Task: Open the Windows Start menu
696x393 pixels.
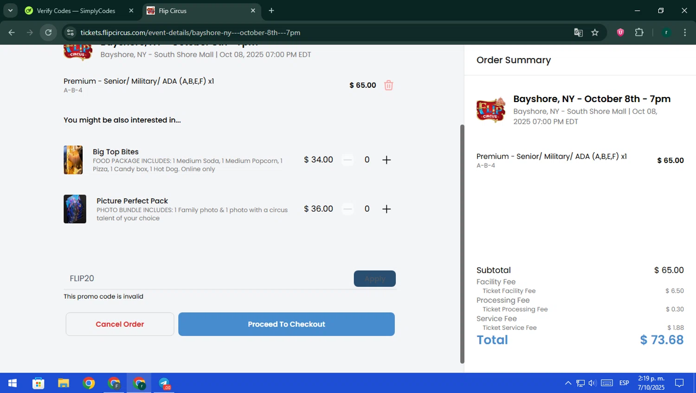Action: point(13,383)
